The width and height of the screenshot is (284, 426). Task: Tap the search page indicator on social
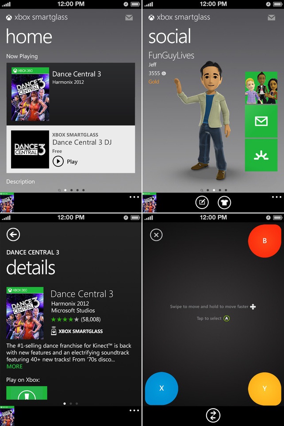[201, 190]
